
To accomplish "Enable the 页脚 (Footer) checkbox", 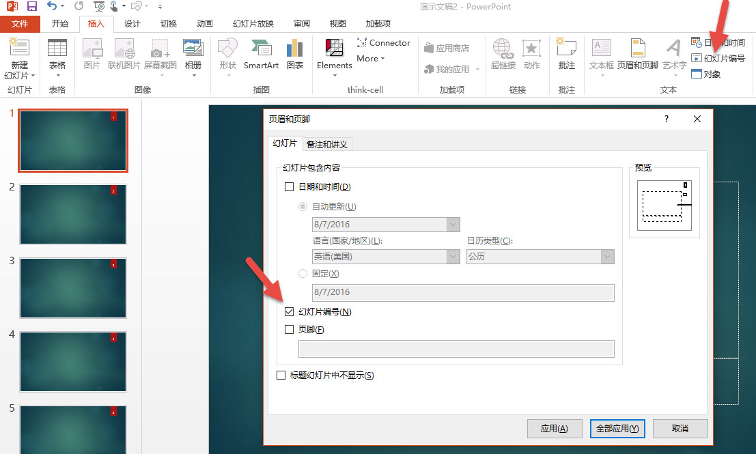I will pyautogui.click(x=290, y=329).
